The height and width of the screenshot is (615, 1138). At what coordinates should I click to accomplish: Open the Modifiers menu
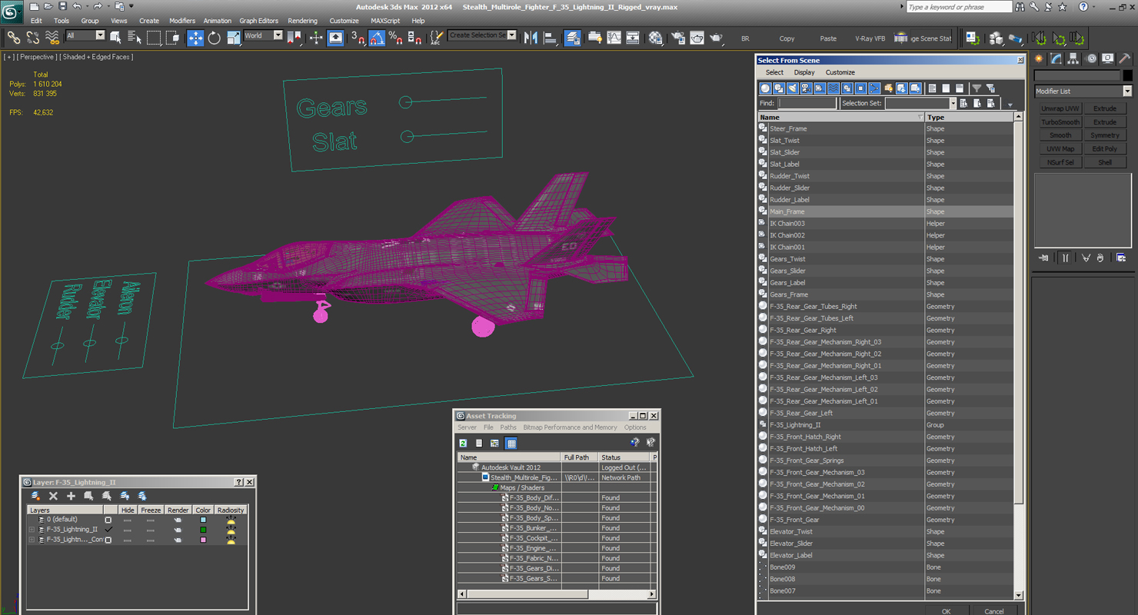[x=182, y=21]
